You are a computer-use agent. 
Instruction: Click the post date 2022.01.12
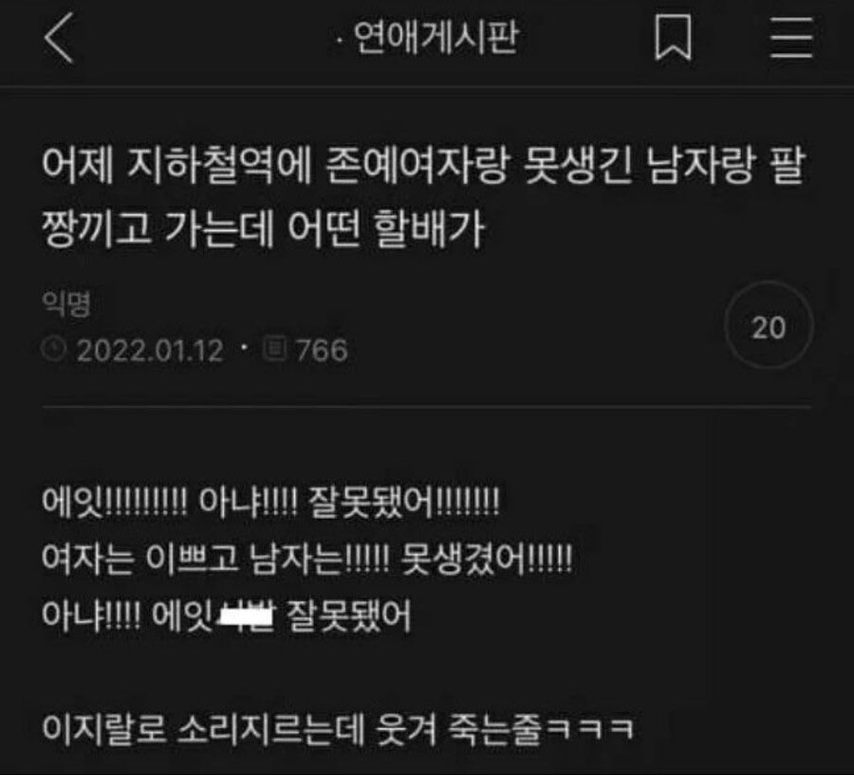tap(150, 350)
